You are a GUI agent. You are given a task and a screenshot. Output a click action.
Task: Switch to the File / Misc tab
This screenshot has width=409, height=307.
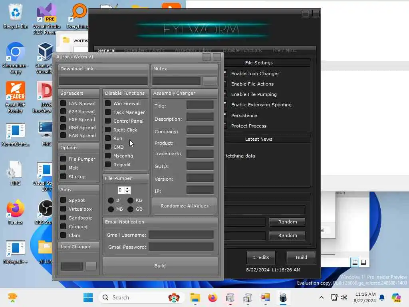(284, 50)
